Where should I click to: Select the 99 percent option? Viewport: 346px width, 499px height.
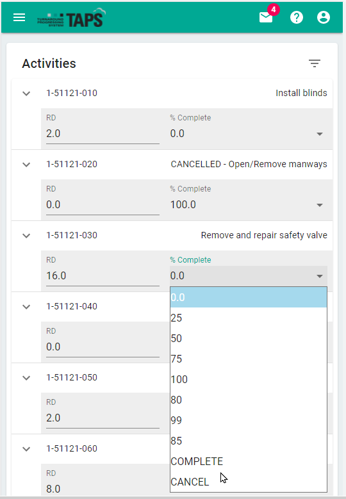(248, 420)
